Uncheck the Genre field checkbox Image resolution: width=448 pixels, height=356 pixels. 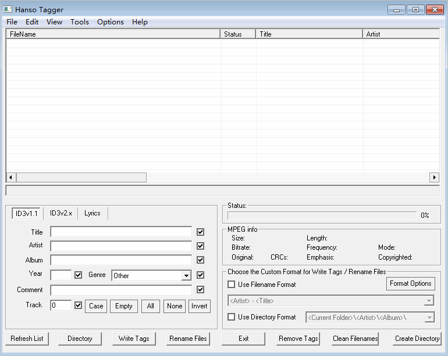click(200, 275)
